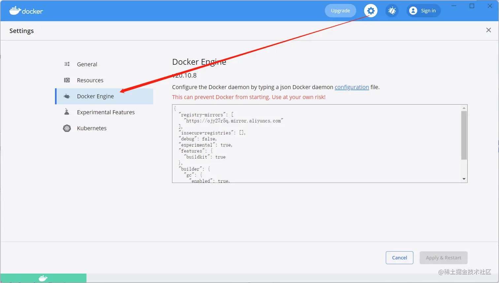This screenshot has height=283, width=499.
Task: Click the Kubernetes wheel icon
Action: tap(67, 128)
